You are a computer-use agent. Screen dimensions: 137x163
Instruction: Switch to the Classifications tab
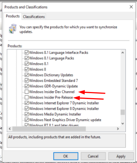coord(34,17)
